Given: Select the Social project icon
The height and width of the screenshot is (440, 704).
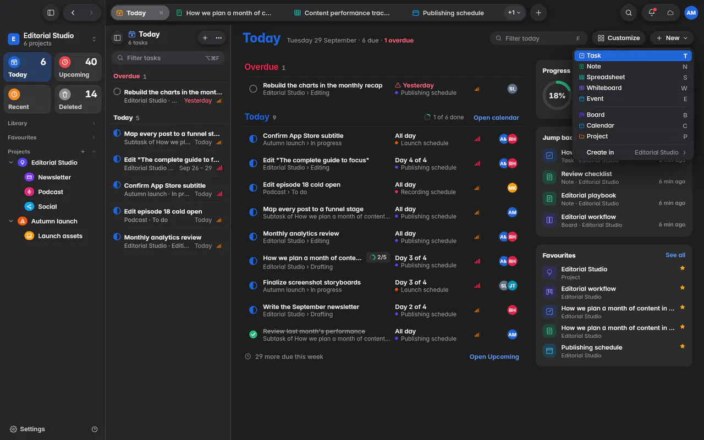Looking at the screenshot, I should pyautogui.click(x=29, y=206).
